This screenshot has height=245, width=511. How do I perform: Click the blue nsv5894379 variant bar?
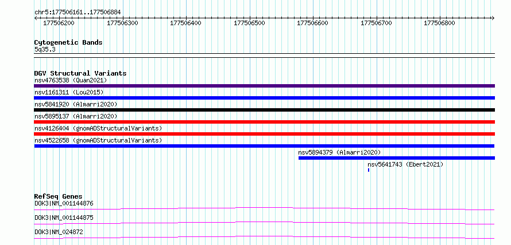pyautogui.click(x=397, y=158)
